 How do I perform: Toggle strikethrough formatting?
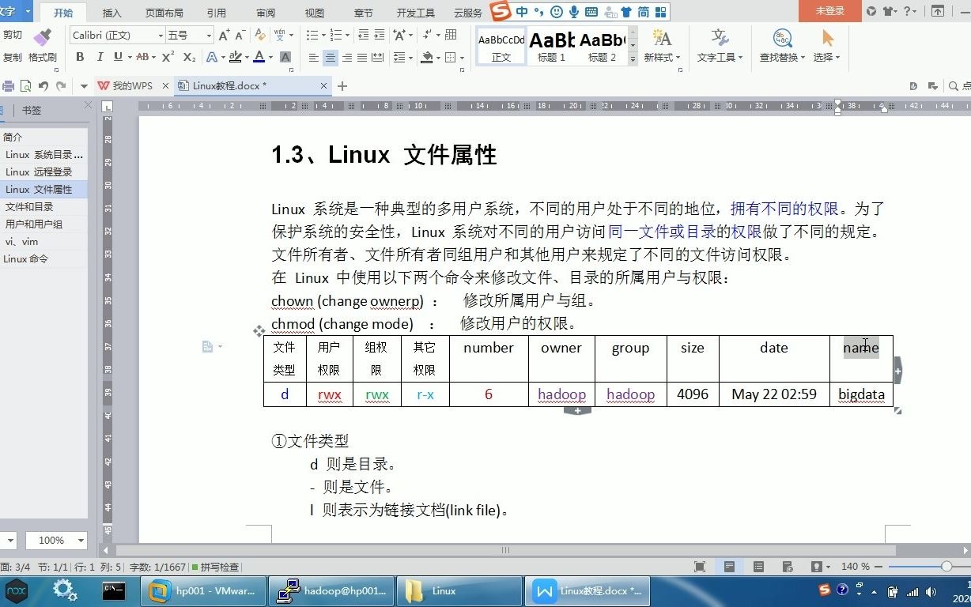tap(142, 57)
